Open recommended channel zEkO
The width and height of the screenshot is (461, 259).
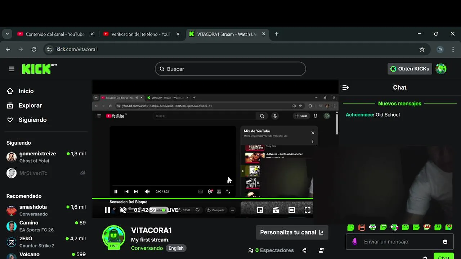pos(46,242)
